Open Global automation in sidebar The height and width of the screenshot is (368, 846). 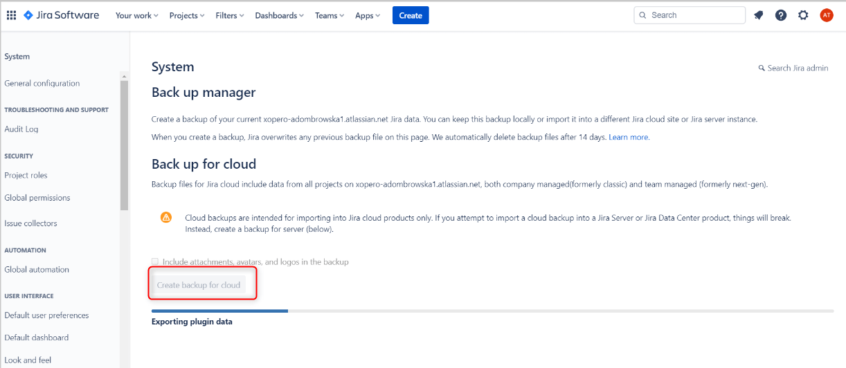pyautogui.click(x=37, y=269)
